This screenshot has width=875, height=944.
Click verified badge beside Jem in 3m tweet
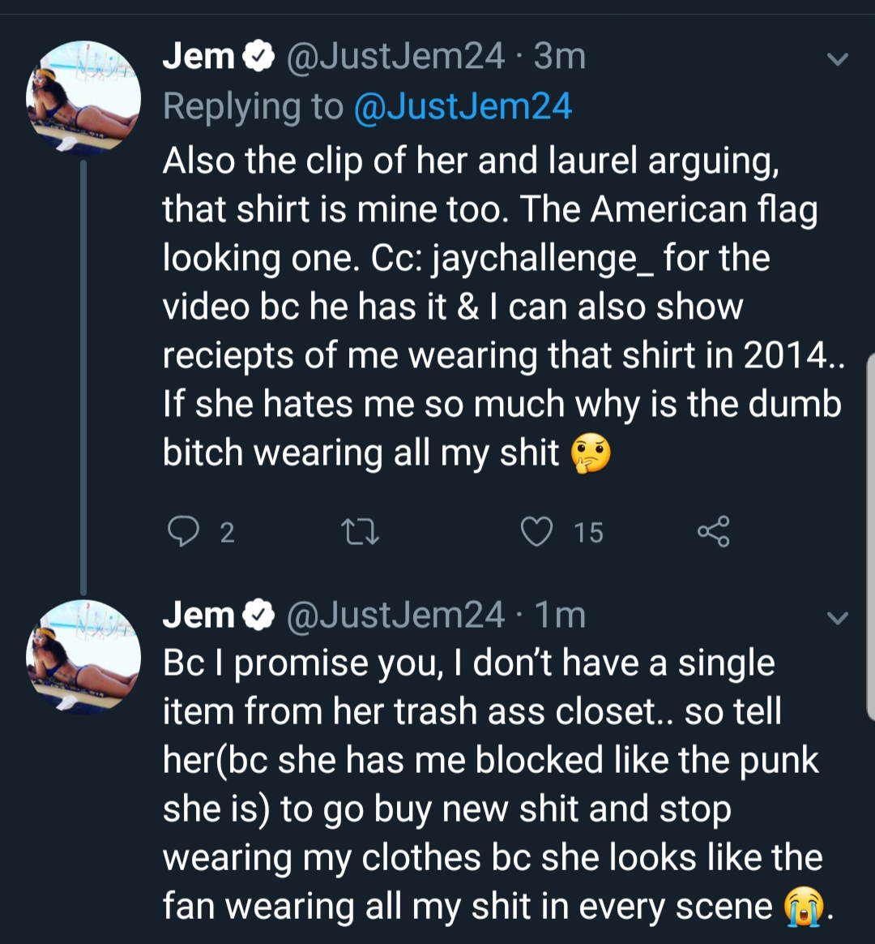pyautogui.click(x=258, y=56)
